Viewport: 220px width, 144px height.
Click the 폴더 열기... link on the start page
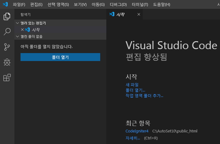[x=135, y=90]
